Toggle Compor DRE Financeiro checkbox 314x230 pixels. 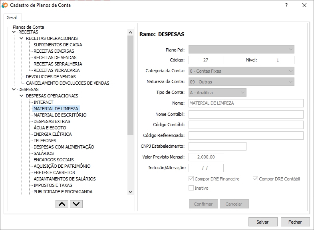pos(191,179)
